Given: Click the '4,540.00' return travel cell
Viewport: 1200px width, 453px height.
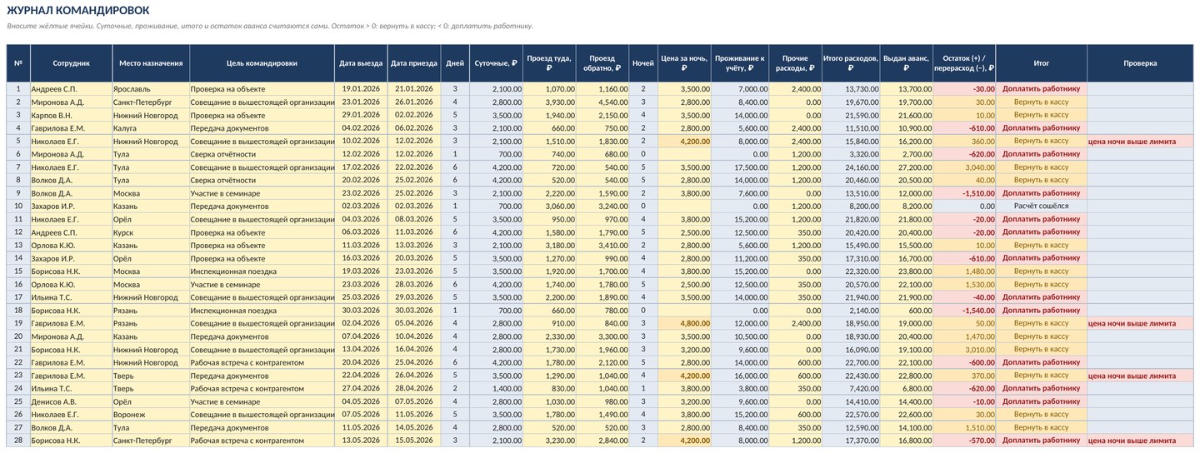Looking at the screenshot, I should pos(602,102).
